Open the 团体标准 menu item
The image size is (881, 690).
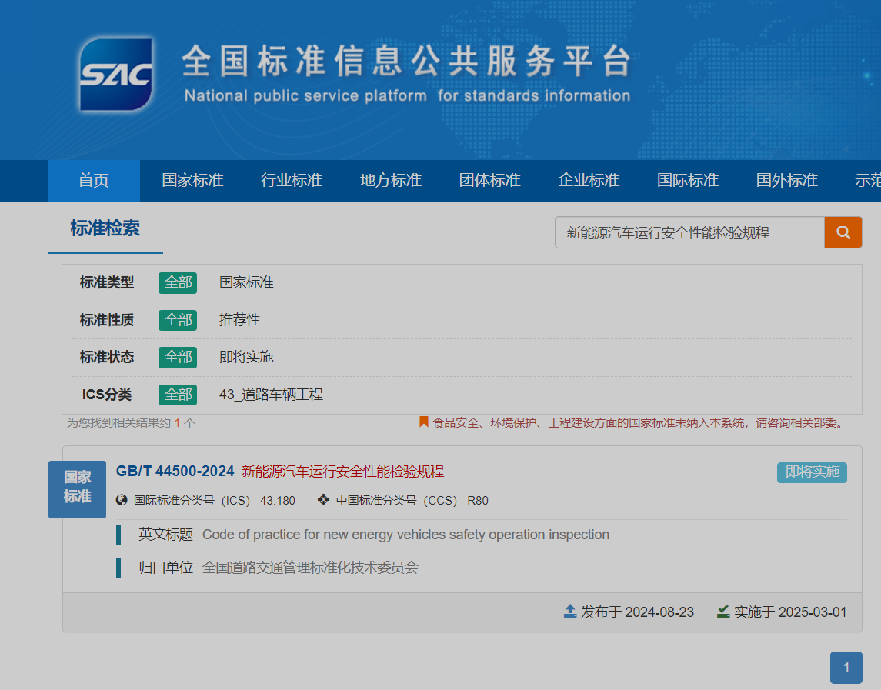tap(489, 180)
